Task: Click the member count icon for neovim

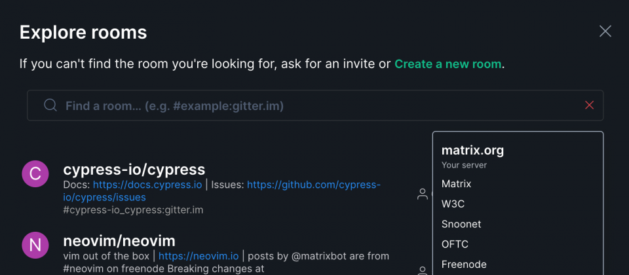Action: 423,270
